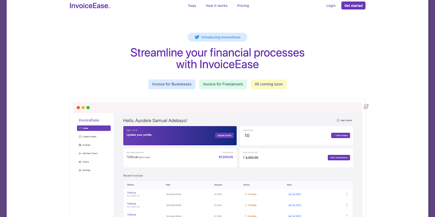Screen dimensions: 435x217
Task: Click the Help Centre question mark icon
Action: 338,120
